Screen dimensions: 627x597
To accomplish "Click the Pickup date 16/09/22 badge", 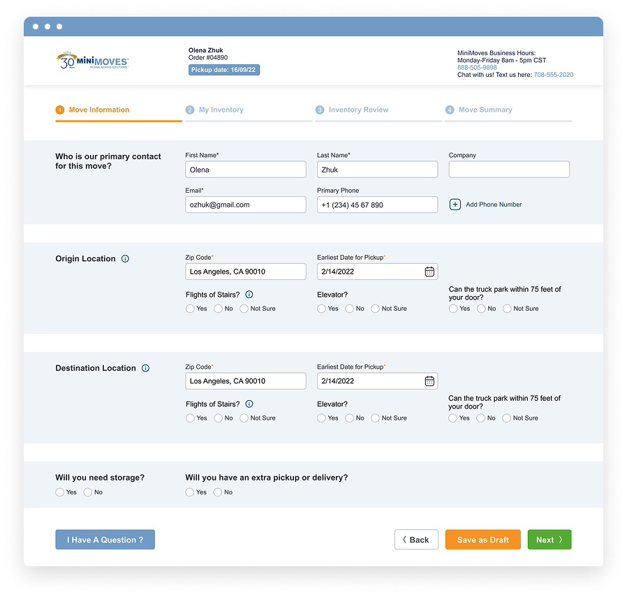I will pyautogui.click(x=224, y=70).
